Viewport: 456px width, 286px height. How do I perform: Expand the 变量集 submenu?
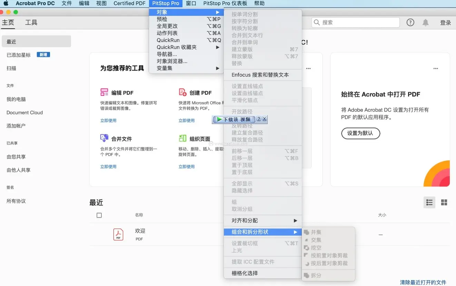click(218, 68)
